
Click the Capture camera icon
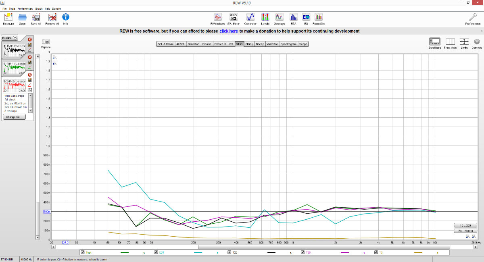(46, 42)
